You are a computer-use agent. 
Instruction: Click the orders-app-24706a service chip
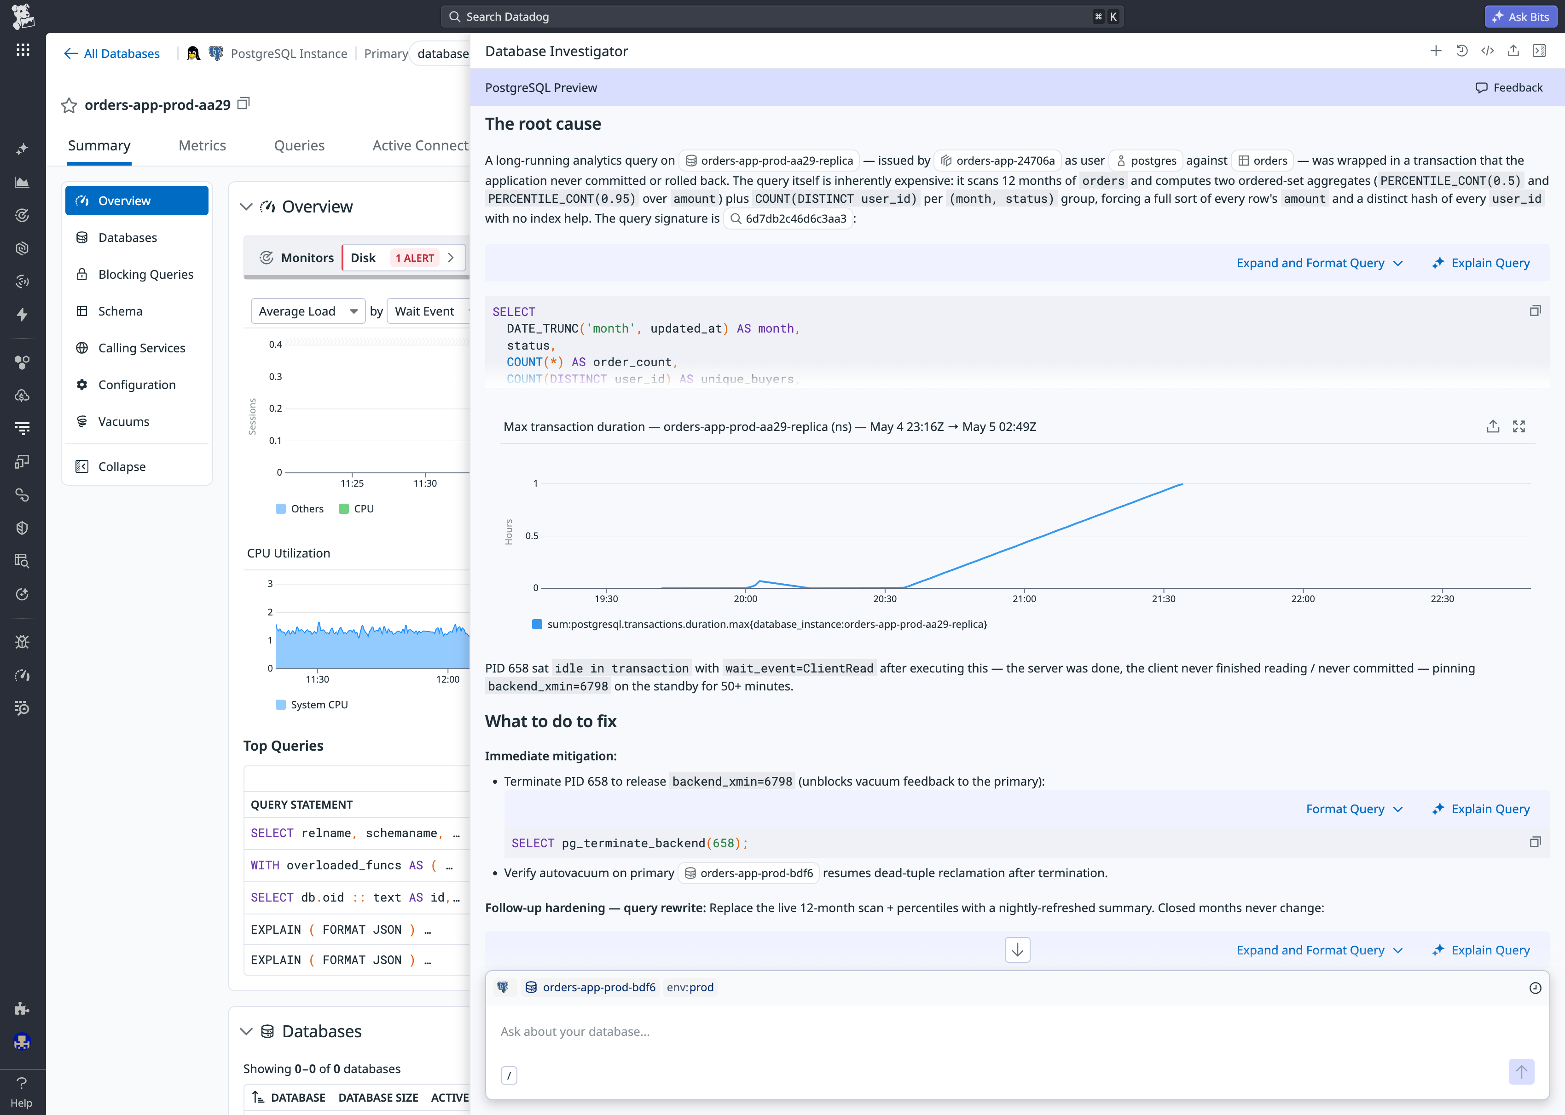997,161
